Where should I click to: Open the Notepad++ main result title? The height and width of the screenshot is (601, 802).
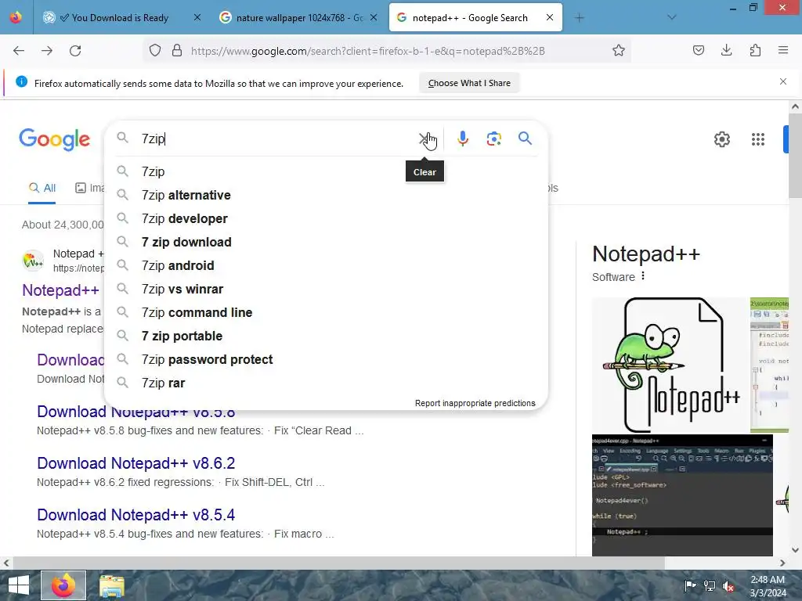[60, 290]
